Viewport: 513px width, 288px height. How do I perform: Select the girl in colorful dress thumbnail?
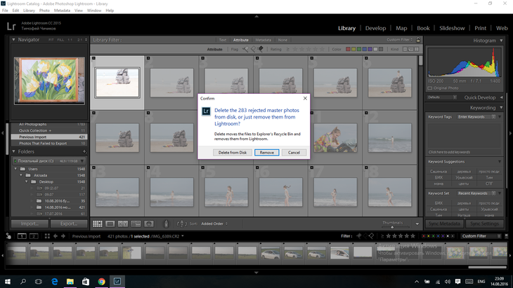335,138
